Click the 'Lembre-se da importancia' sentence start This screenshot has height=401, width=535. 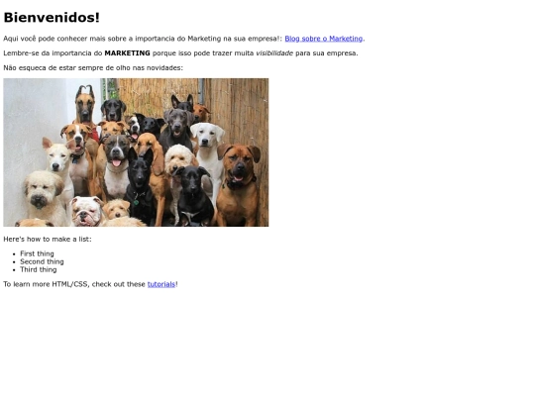tap(53, 53)
